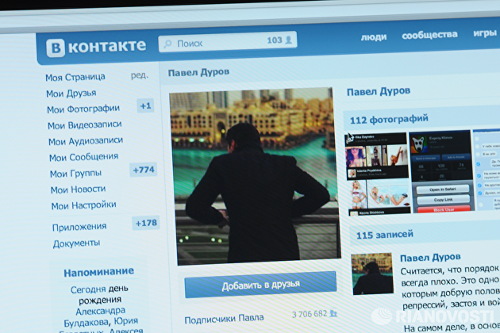
Task: Focus the Поиск search field
Action: pyautogui.click(x=228, y=41)
